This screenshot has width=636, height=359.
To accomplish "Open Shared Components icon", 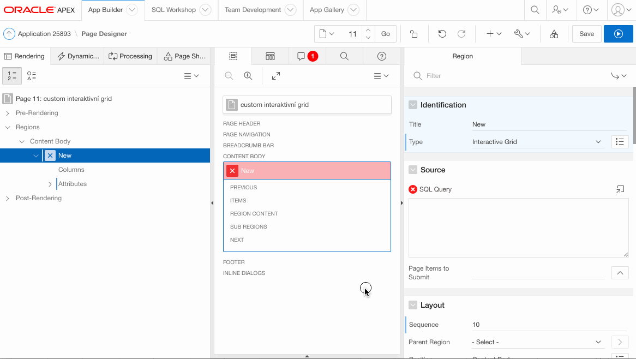I will (x=554, y=34).
